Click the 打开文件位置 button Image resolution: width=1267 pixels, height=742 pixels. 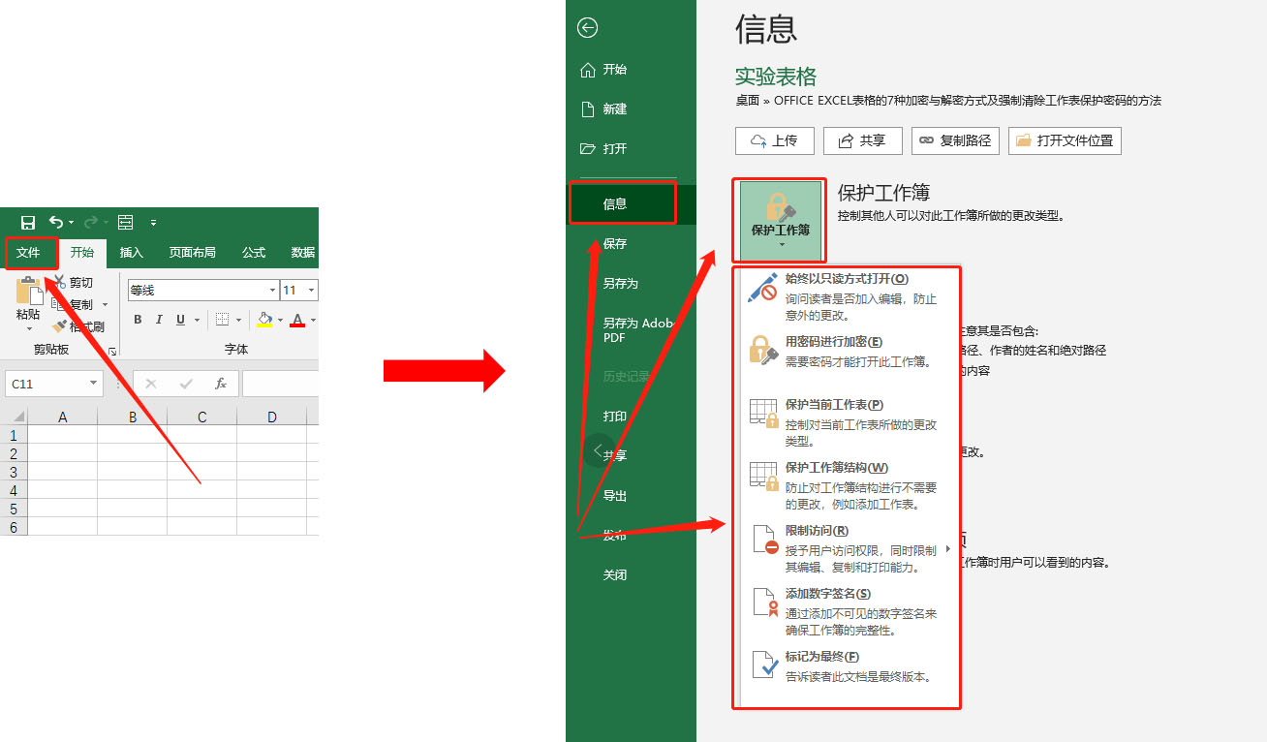tap(1065, 140)
